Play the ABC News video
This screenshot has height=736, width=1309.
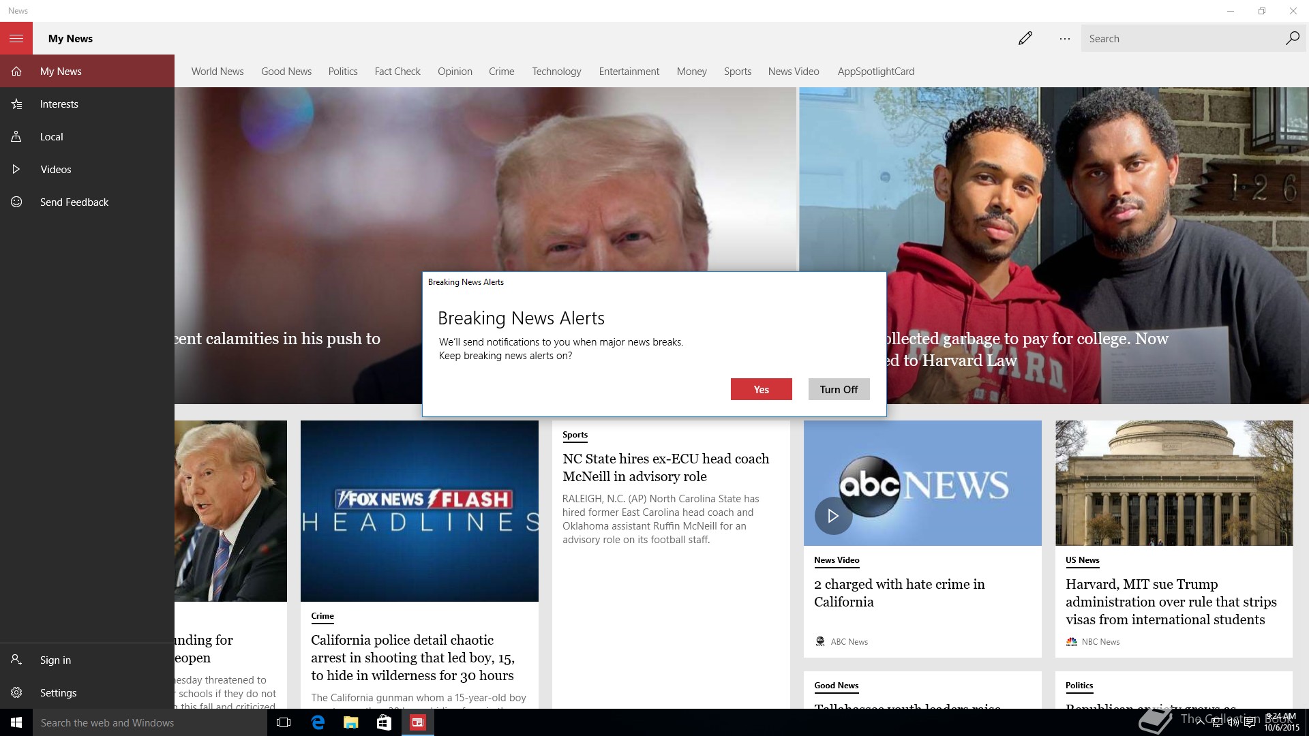click(x=833, y=516)
